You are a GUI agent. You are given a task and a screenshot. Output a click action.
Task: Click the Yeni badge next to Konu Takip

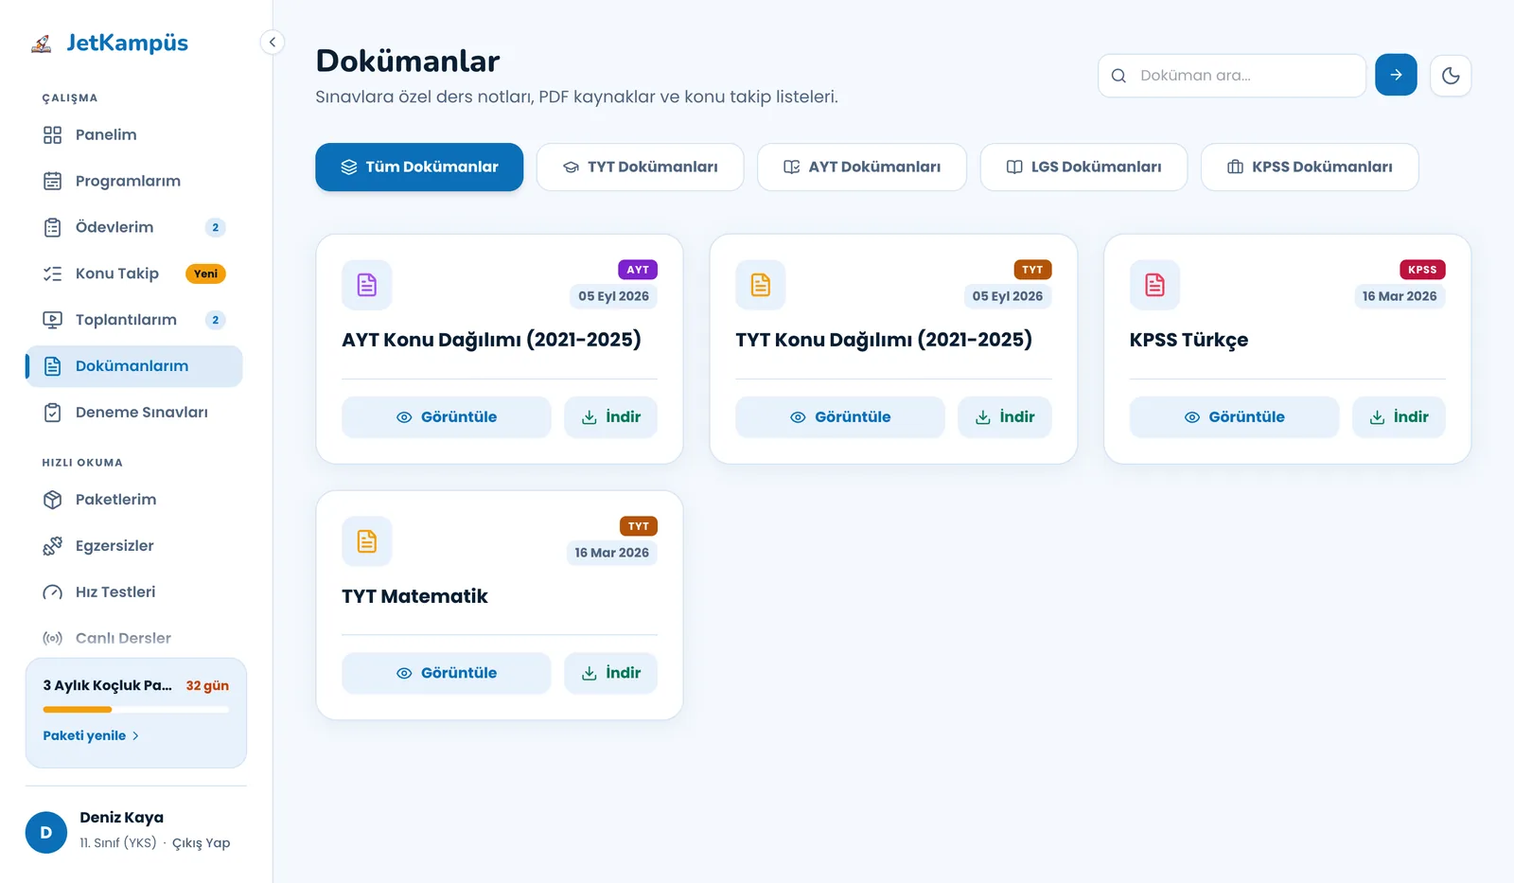[205, 274]
